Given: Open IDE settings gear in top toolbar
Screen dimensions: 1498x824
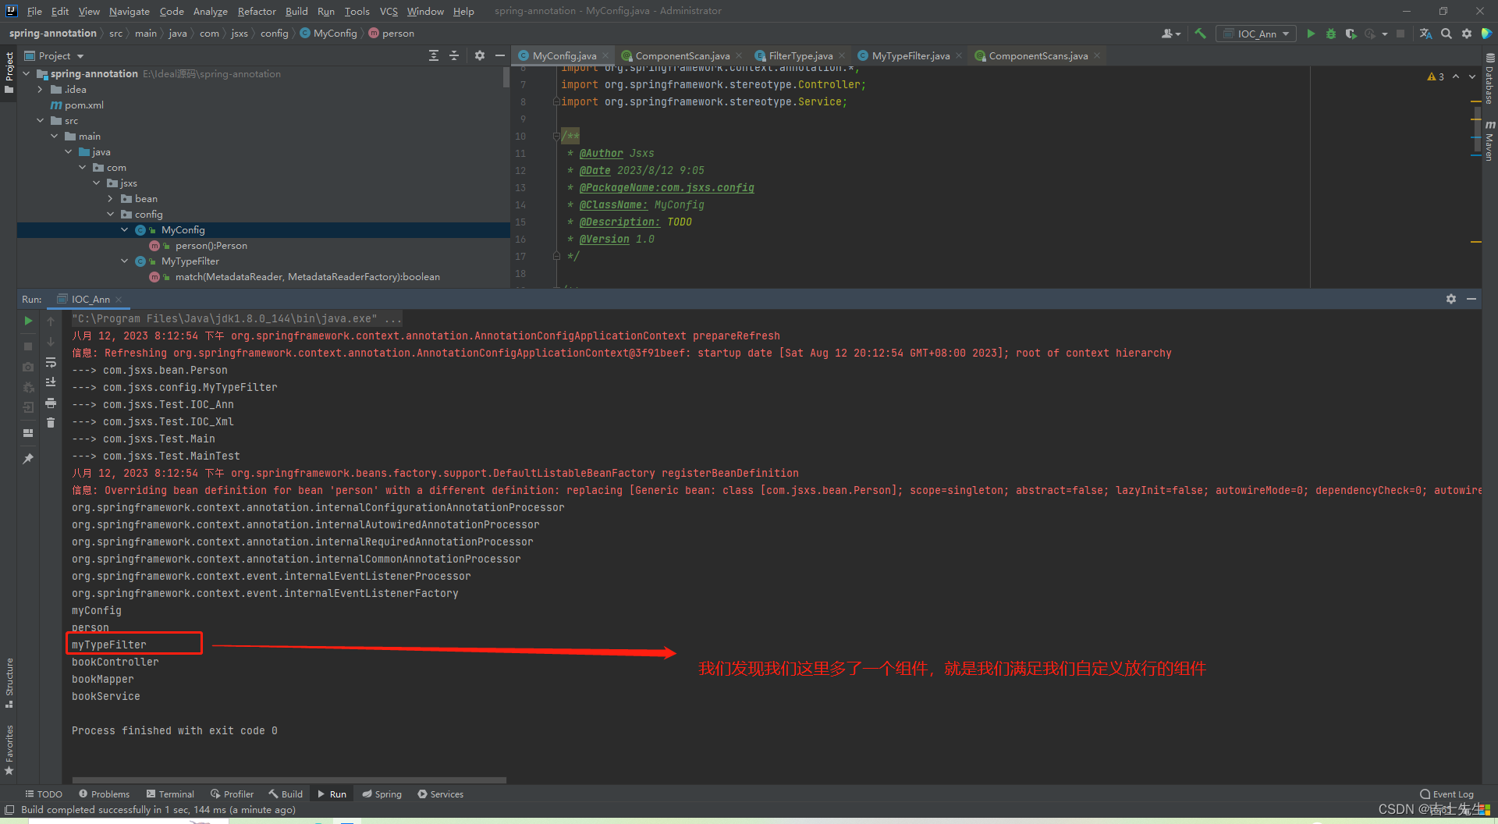Looking at the screenshot, I should pyautogui.click(x=1467, y=34).
